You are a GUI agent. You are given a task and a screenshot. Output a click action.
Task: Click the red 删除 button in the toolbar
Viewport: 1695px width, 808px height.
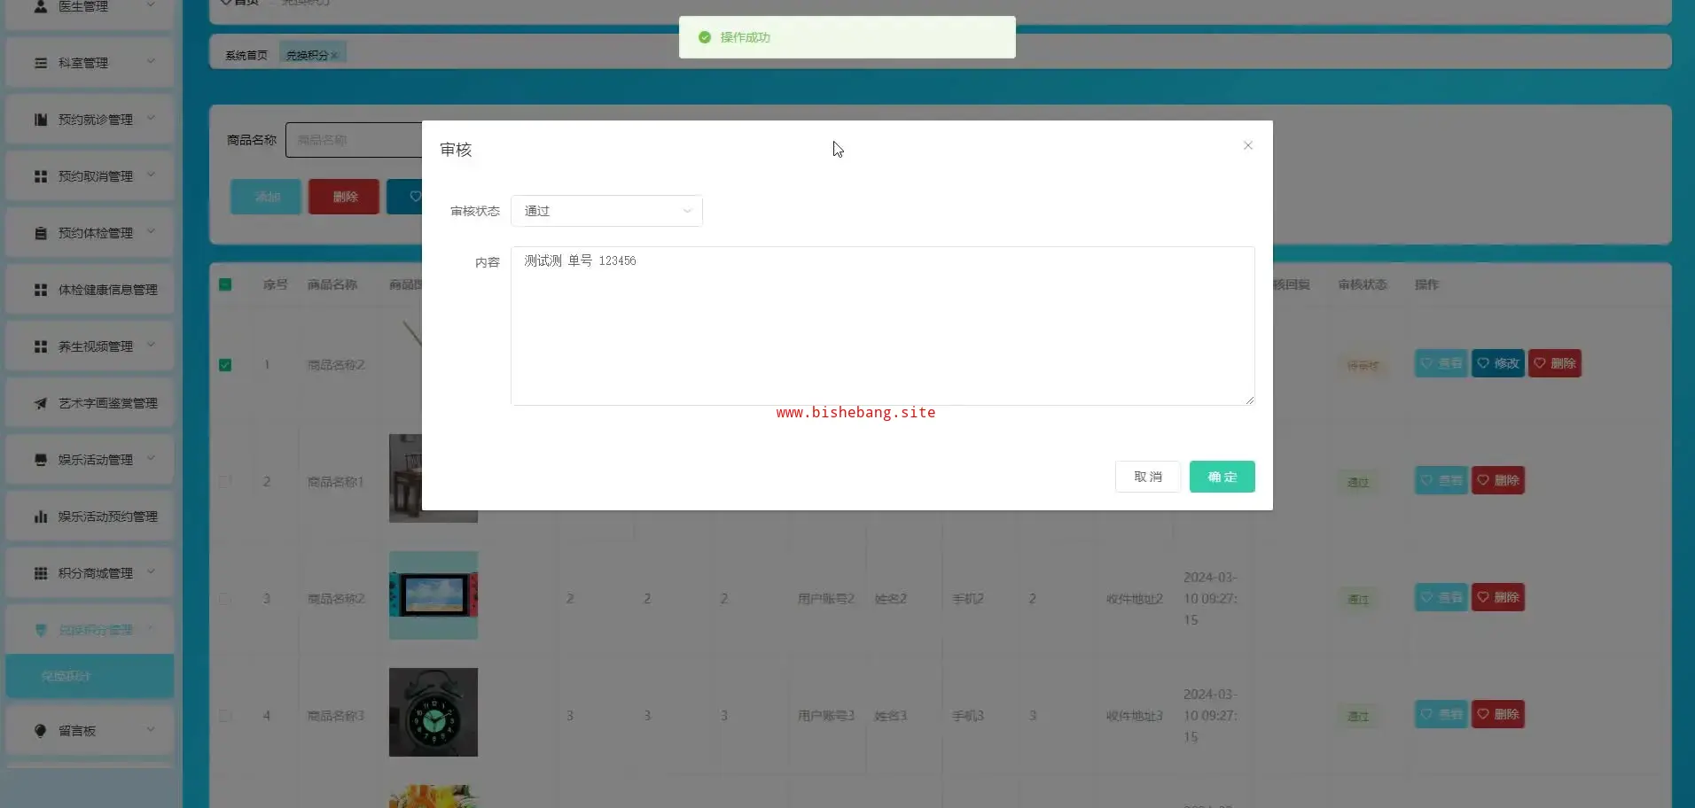pos(344,197)
